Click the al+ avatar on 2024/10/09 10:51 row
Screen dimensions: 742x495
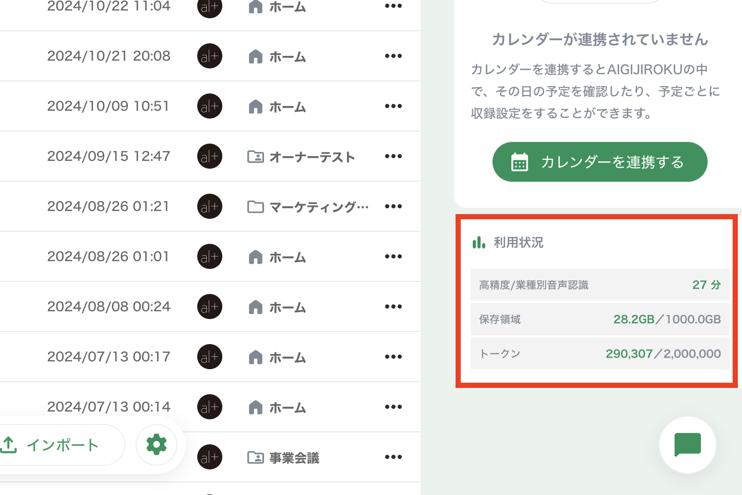point(210,106)
